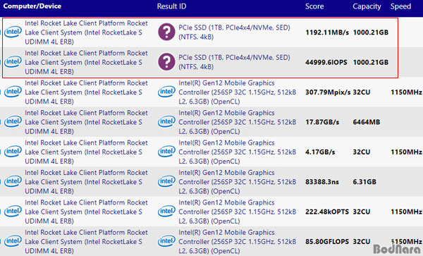Select the score value 1192.11MB/s
423x256 pixels.
[x=327, y=32]
